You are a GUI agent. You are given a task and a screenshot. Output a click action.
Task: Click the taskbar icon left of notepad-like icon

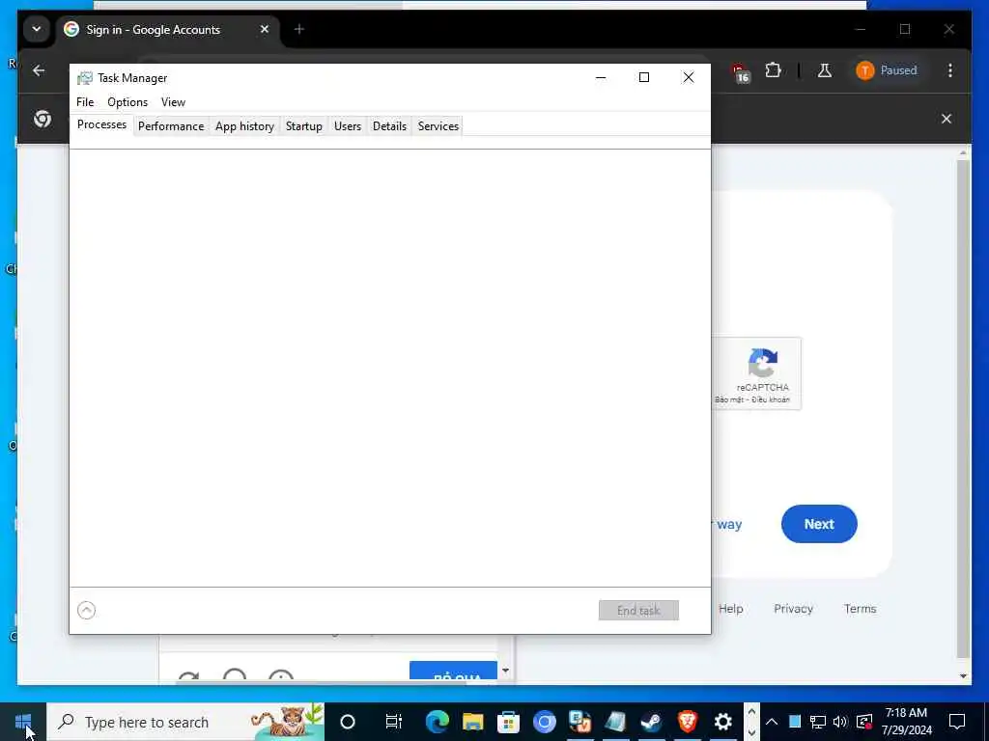[579, 722]
